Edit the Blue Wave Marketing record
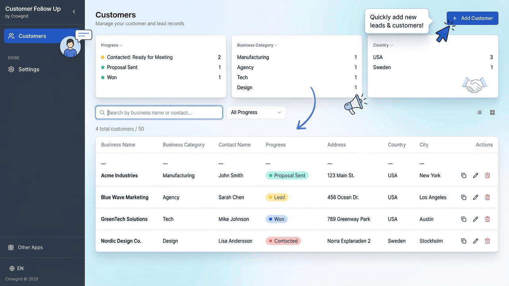The image size is (509, 286). 476,197
